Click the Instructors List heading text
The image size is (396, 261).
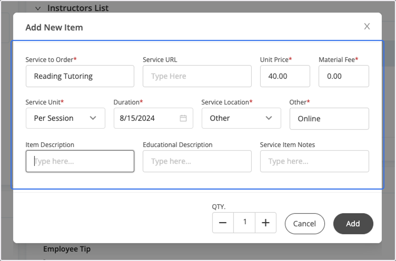point(78,8)
